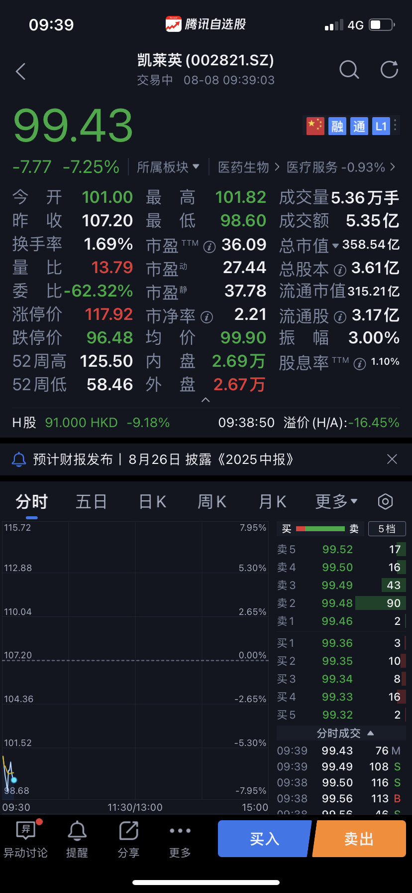Refresh quote data with reload icon
Viewport: 412px width, 893px height.
(x=389, y=70)
